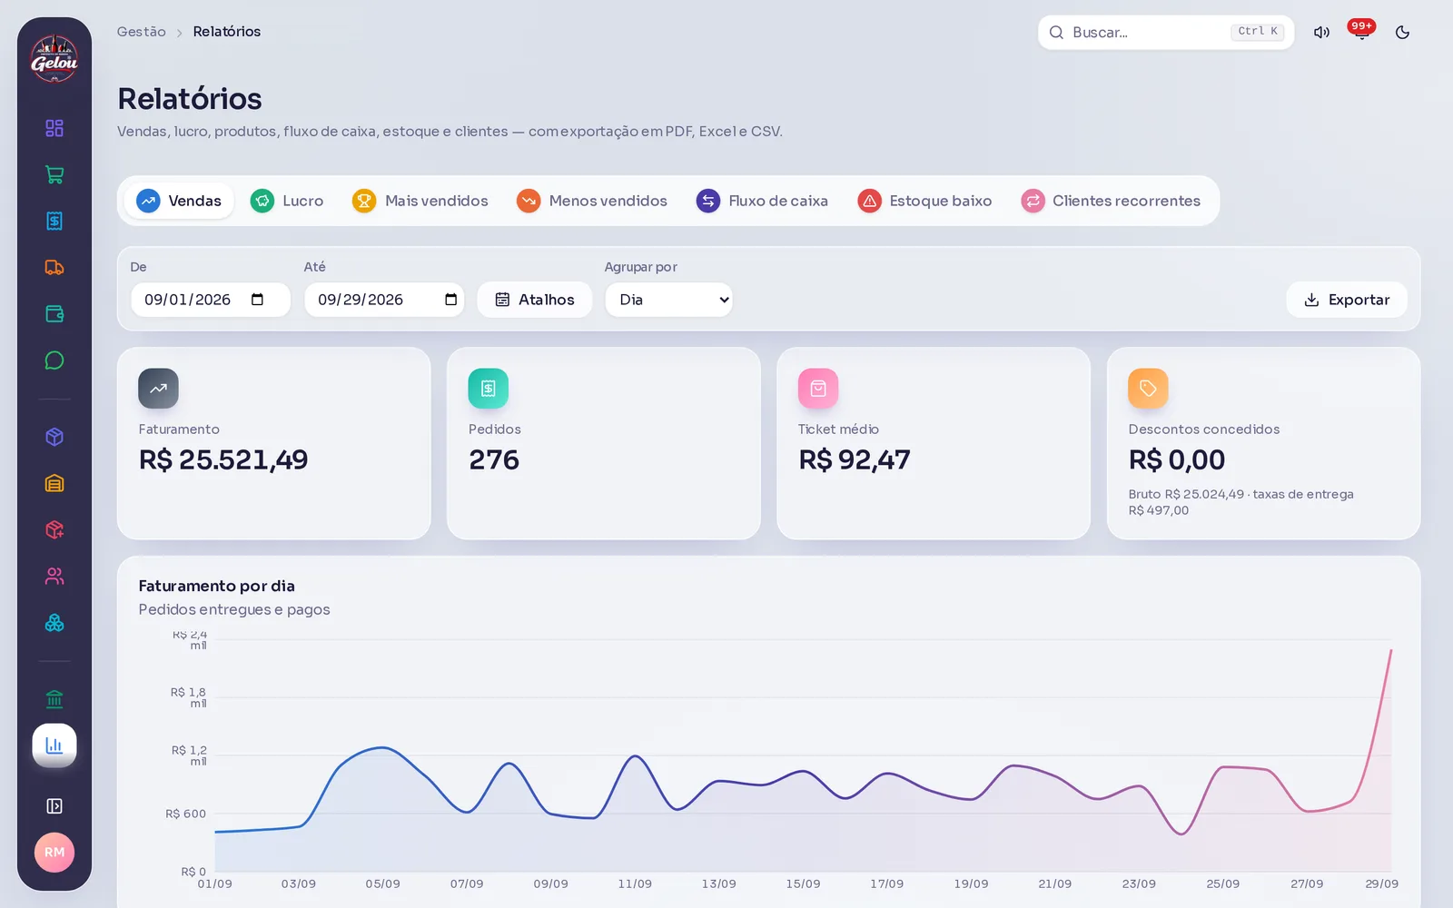Open the customers people sidebar icon
This screenshot has height=908, width=1453.
coord(54,576)
